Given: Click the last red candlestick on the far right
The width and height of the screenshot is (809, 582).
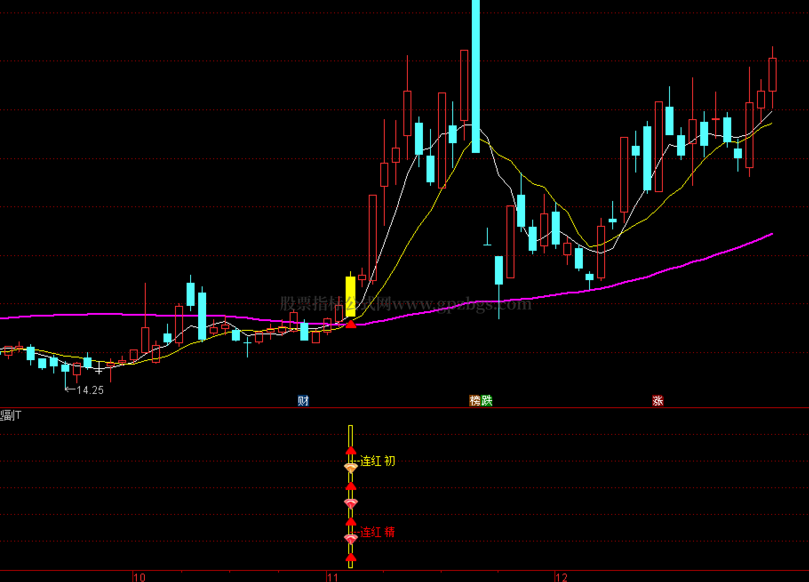Looking at the screenshot, I should (x=772, y=75).
